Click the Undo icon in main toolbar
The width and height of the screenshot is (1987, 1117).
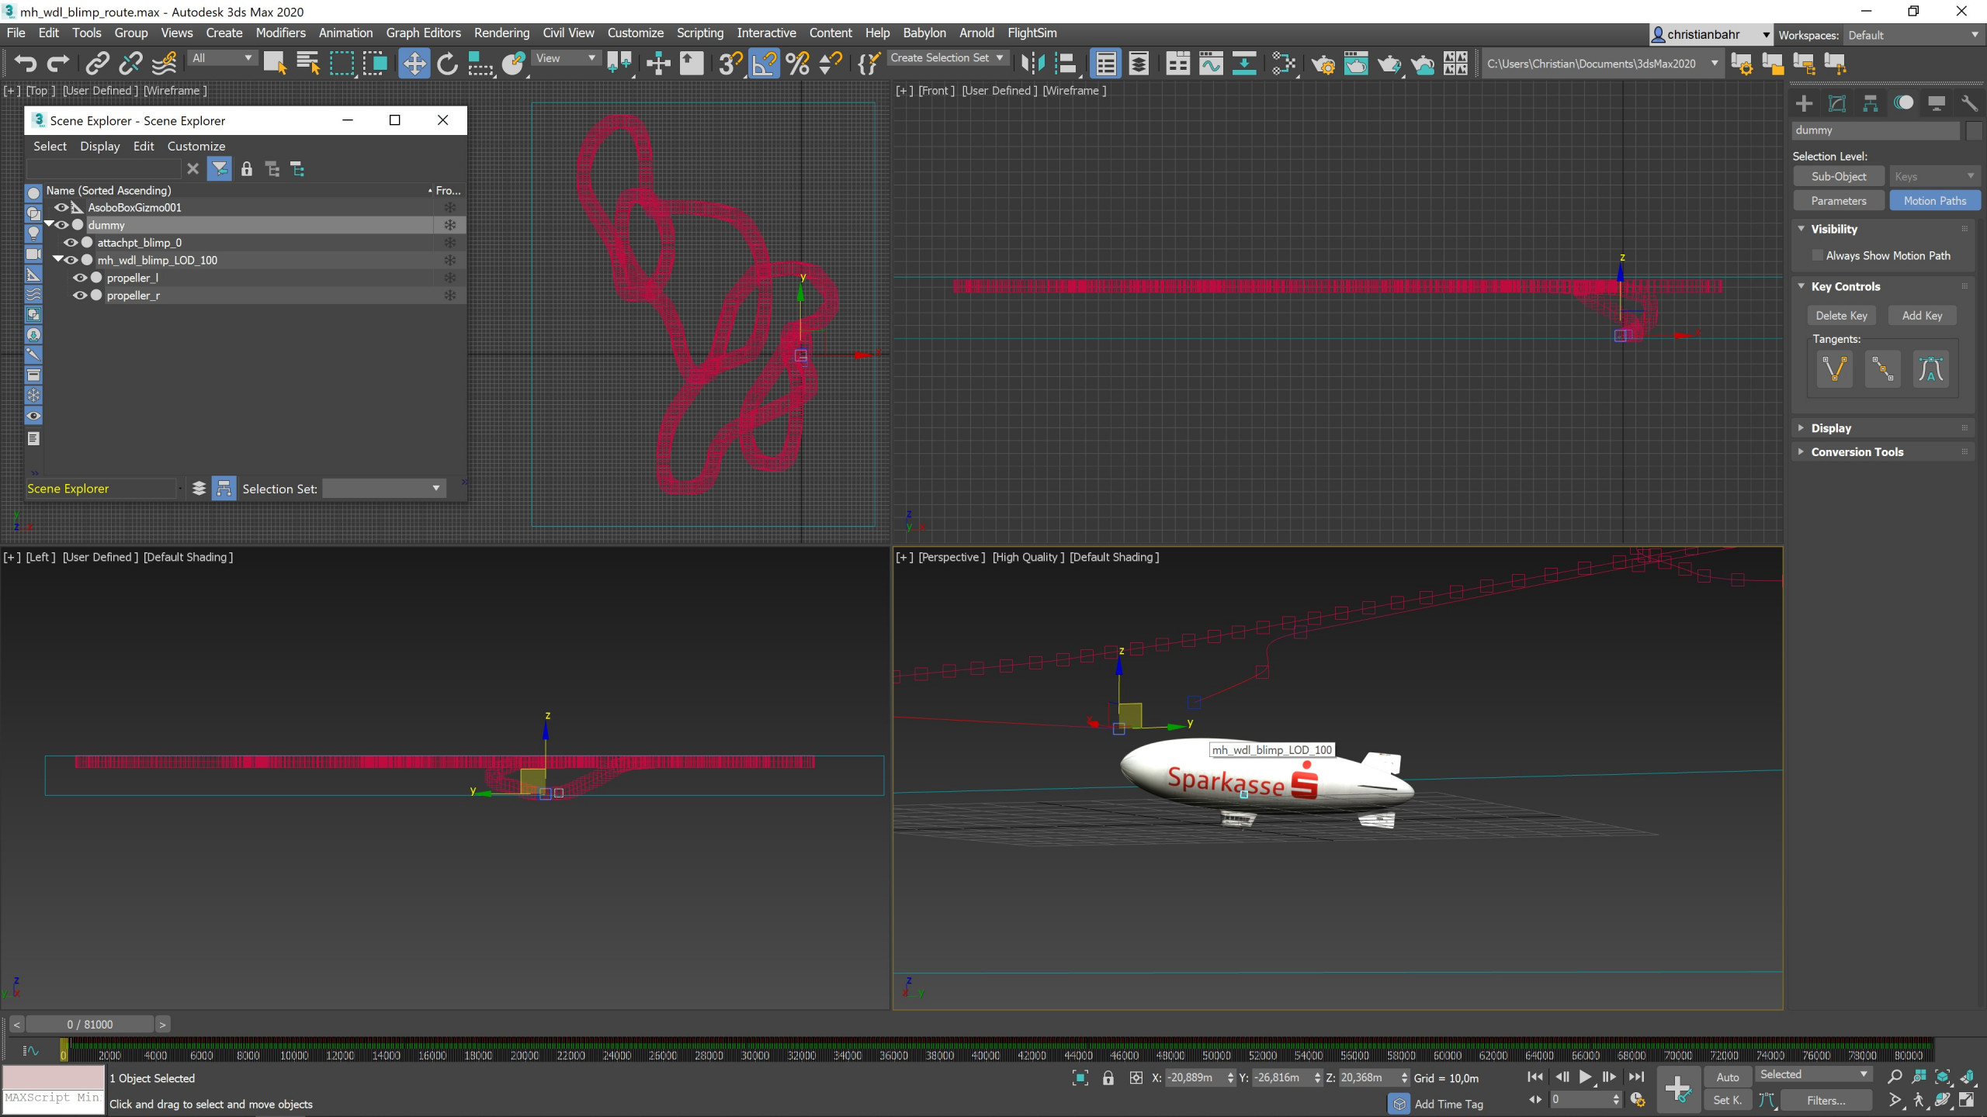pos(26,63)
